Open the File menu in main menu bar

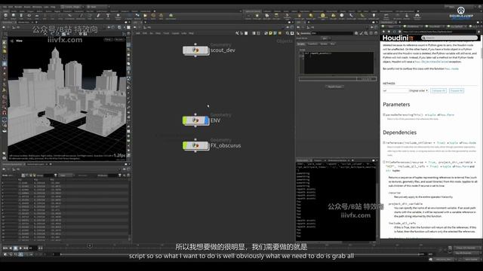coord(5,7)
